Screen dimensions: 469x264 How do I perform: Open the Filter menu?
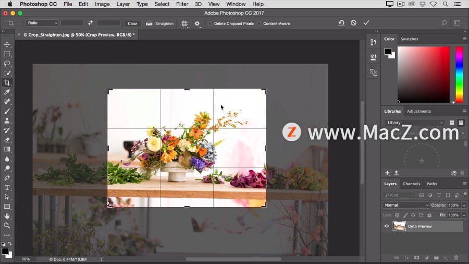182,4
